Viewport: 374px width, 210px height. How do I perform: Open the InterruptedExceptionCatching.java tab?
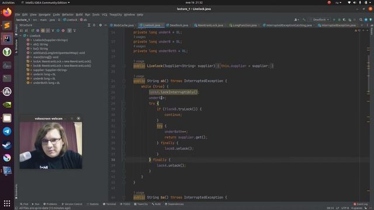[289, 25]
